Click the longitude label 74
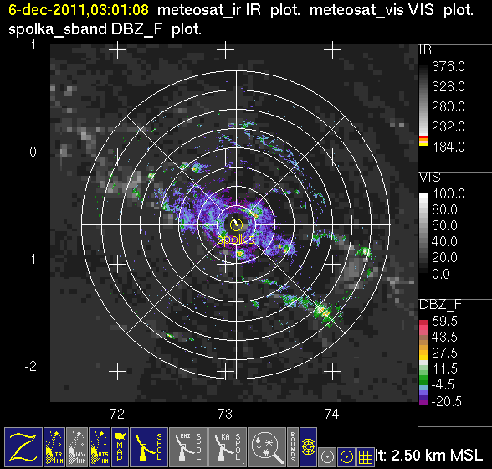The width and height of the screenshot is (492, 469). (332, 414)
